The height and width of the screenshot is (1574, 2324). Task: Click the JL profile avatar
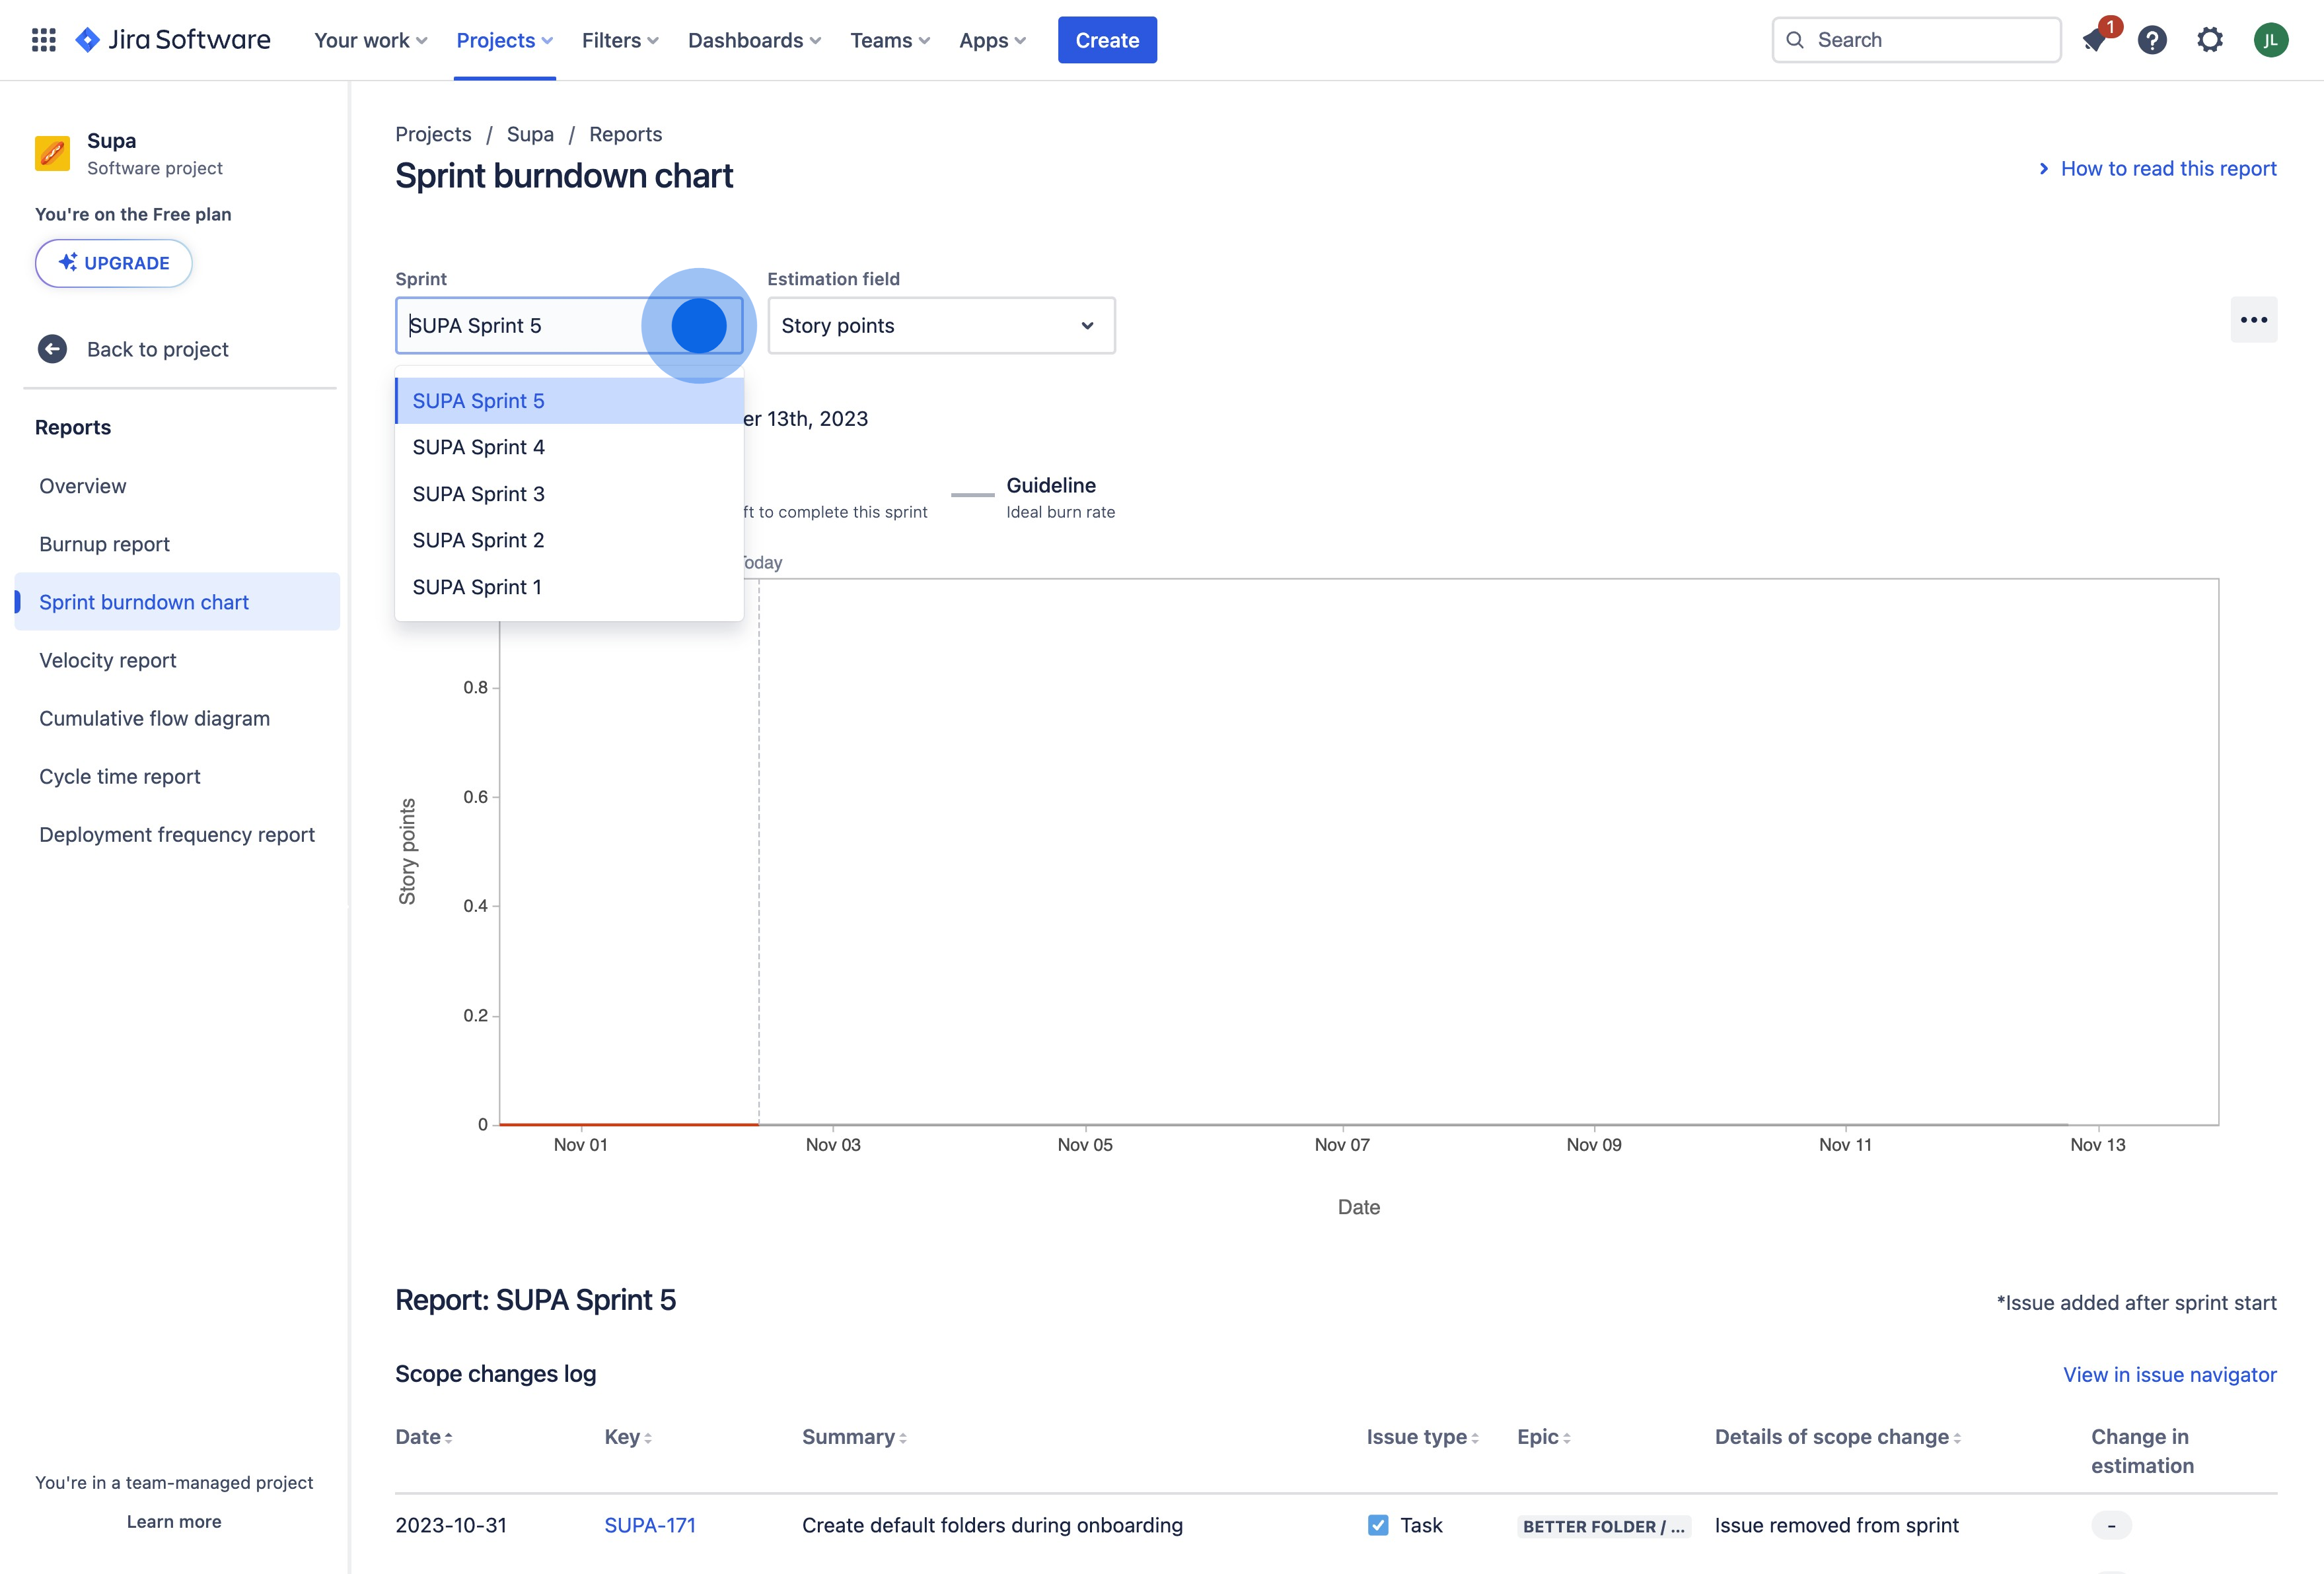click(2270, 40)
